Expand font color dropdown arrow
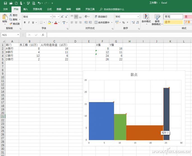Viewport: 192px width, 156px height. (59, 22)
